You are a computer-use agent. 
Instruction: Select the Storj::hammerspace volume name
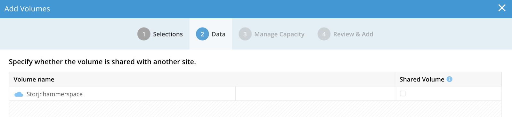tap(54, 94)
